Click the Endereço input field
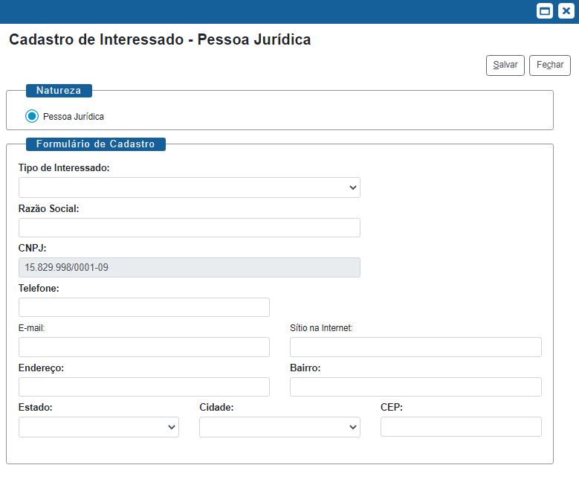 (x=143, y=387)
